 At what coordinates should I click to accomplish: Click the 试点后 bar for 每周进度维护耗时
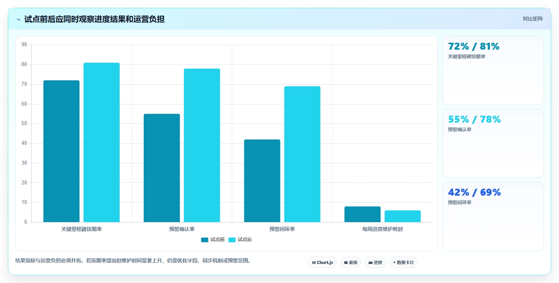[x=403, y=216]
